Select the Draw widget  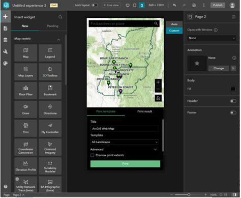(25, 109)
